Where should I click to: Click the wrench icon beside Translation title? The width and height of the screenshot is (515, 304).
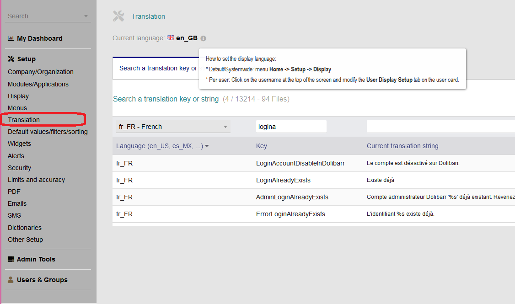118,16
